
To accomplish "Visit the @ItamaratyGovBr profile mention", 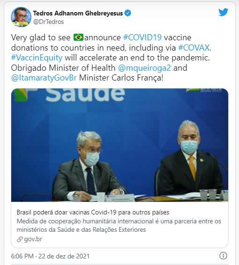I will (44, 78).
